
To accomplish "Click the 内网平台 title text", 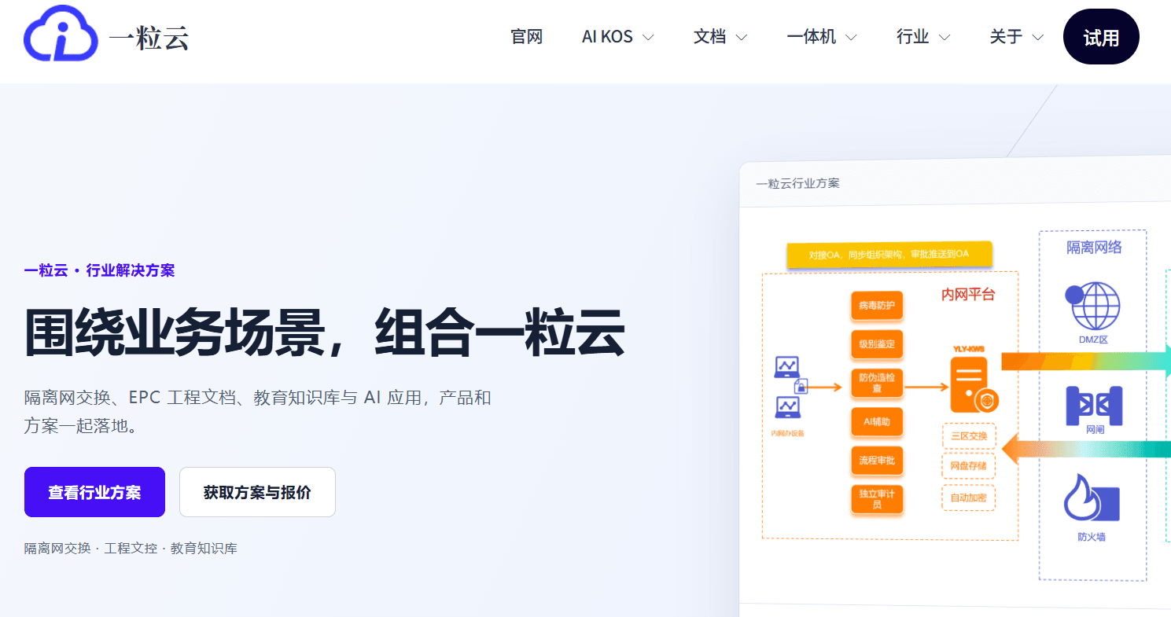I will pos(968,295).
